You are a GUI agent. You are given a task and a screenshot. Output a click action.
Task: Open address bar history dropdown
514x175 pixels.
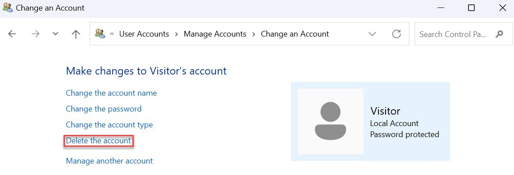pyautogui.click(x=372, y=34)
